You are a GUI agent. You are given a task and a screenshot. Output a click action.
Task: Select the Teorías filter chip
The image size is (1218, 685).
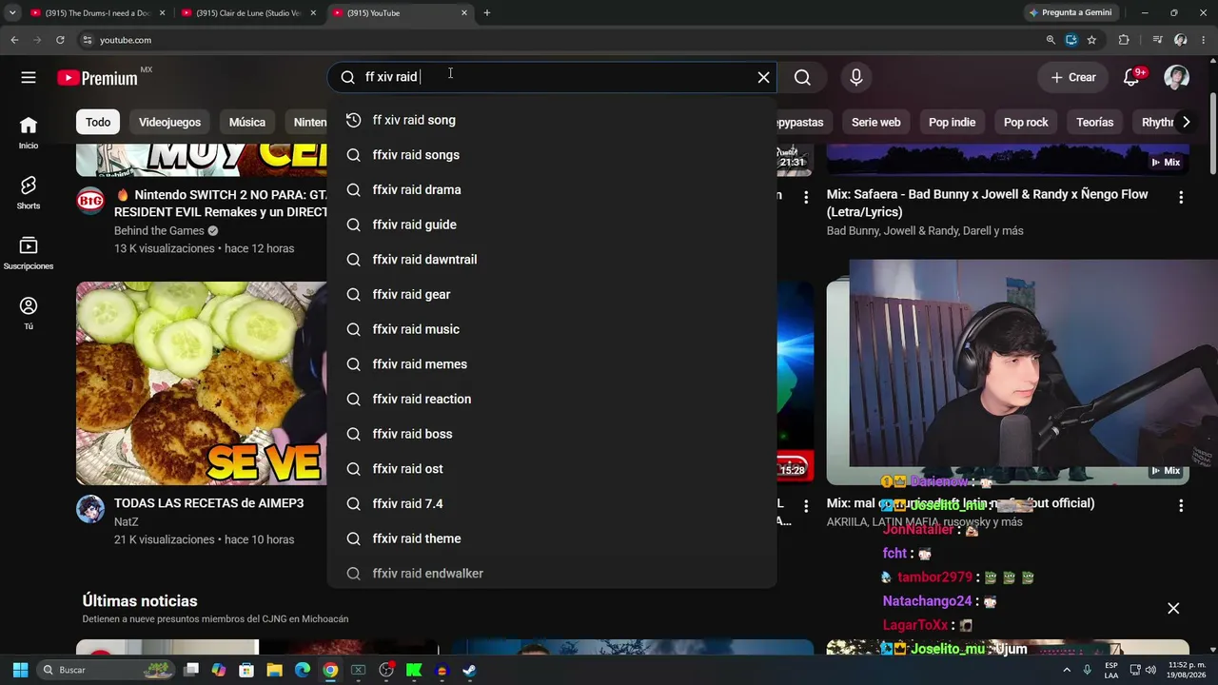click(x=1094, y=122)
